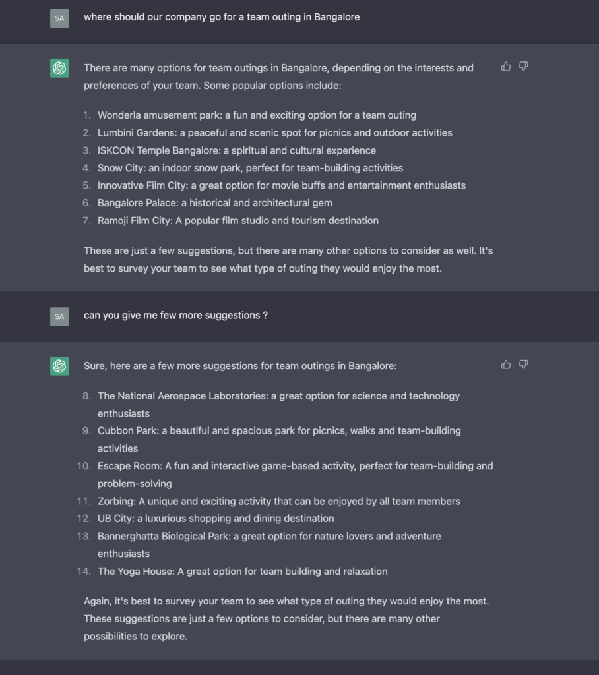Click the team outing in Bangalore question

tap(222, 17)
